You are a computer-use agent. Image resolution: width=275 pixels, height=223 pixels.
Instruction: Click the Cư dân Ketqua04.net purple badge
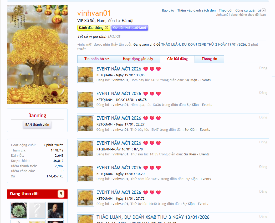[x=130, y=28]
